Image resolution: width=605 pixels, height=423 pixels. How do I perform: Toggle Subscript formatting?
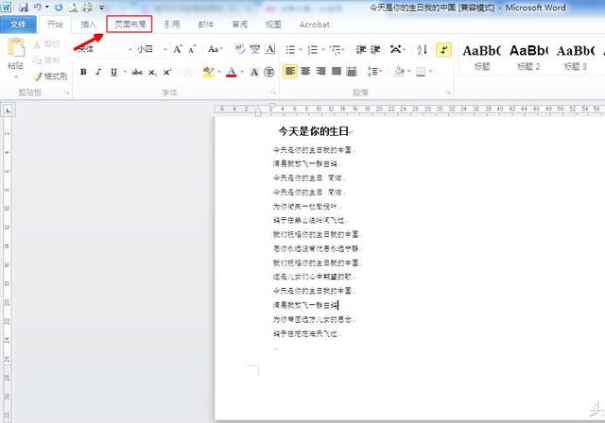[152, 72]
